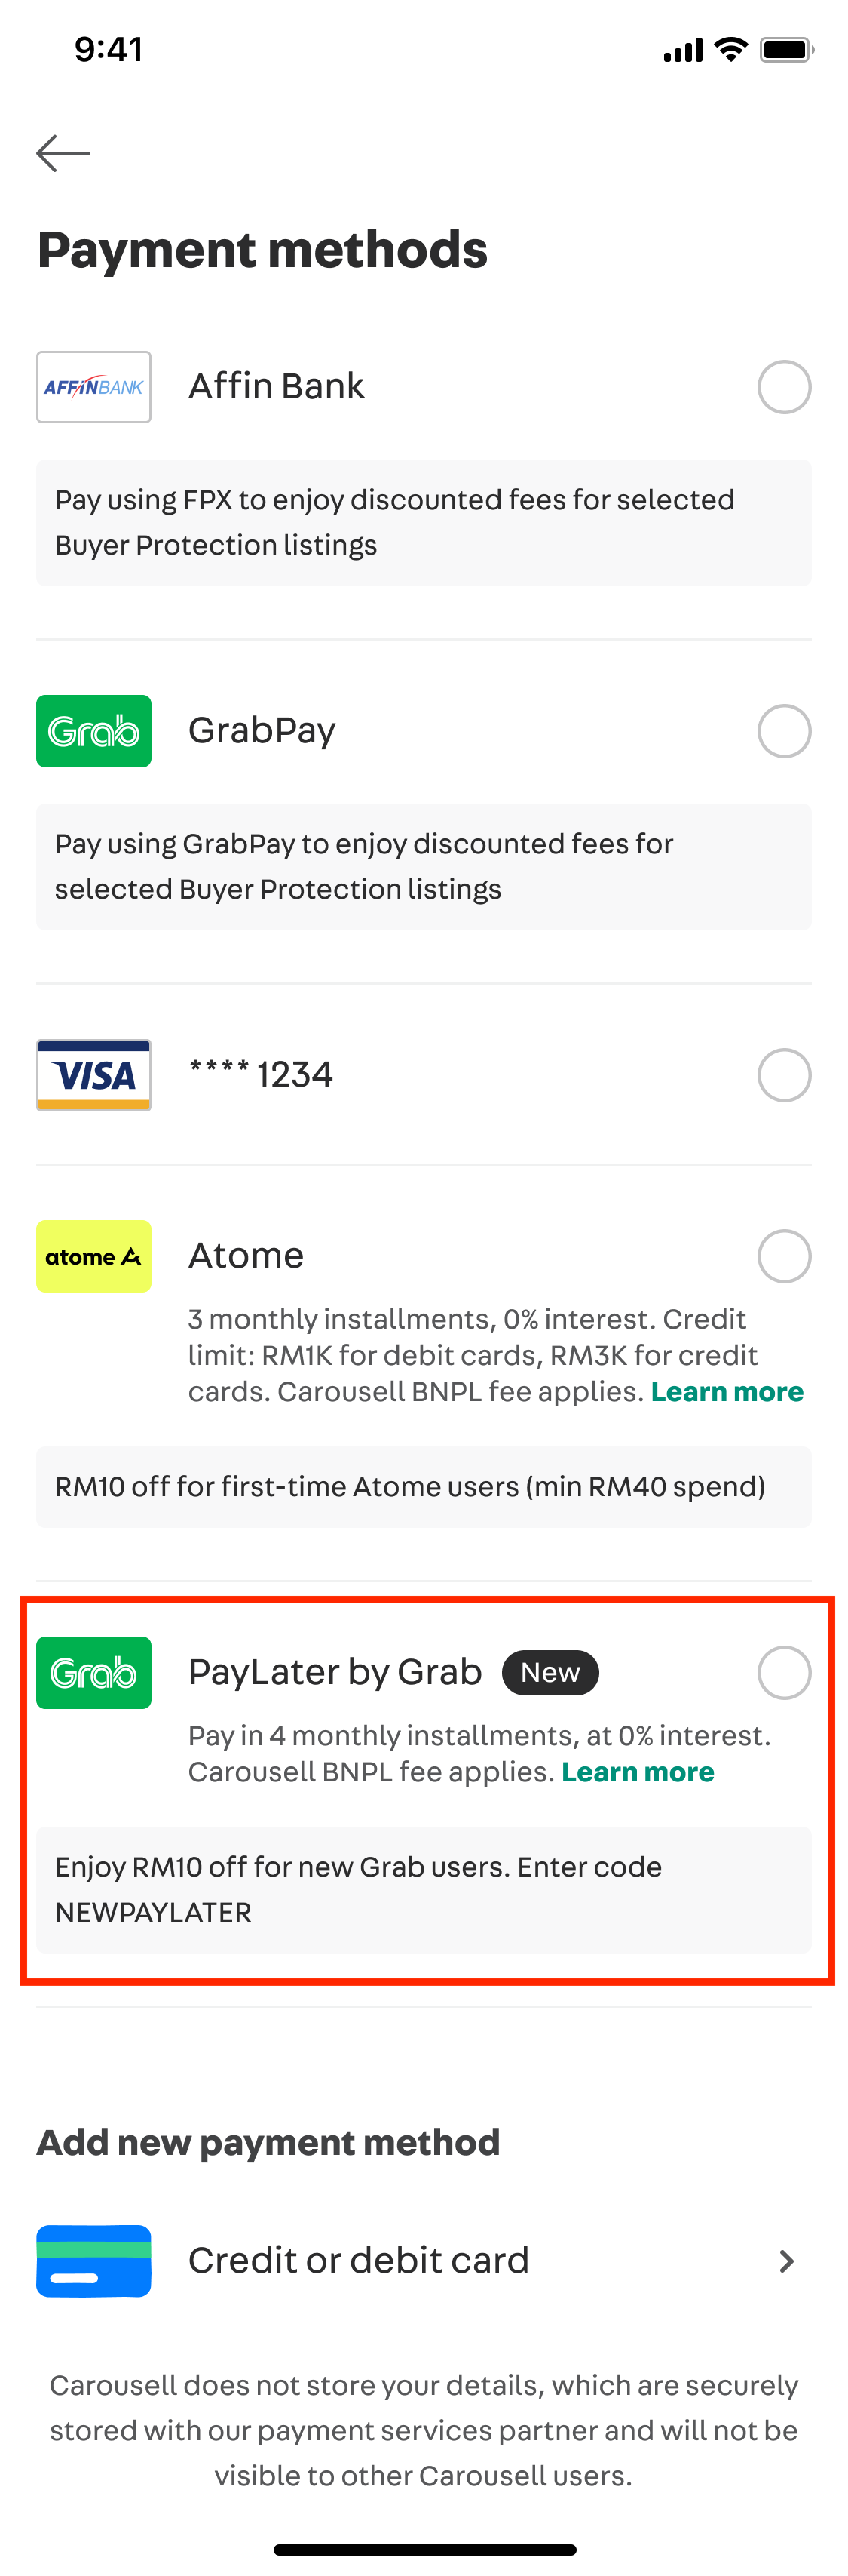Choose the Visa 1234 card radio button
Viewport: 848px width, 2576px height.
784,1075
